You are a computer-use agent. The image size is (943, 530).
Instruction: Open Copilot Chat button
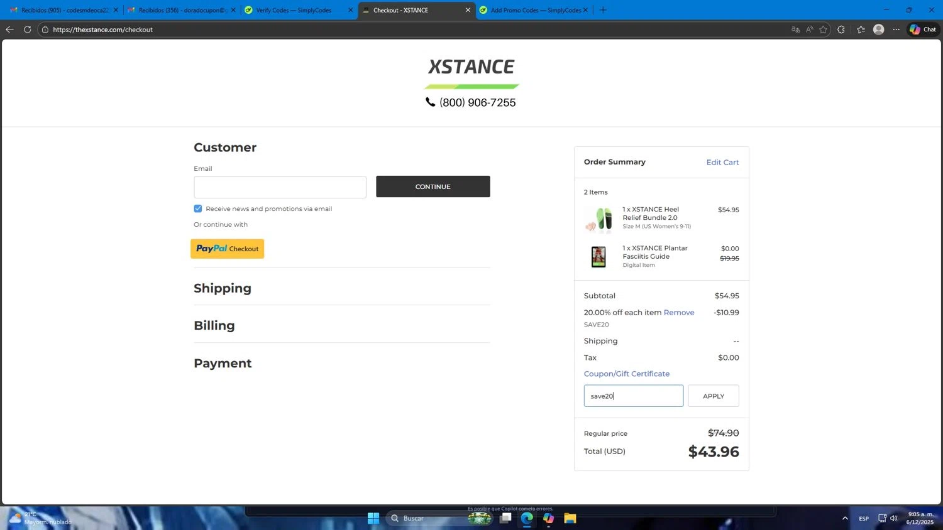(923, 30)
